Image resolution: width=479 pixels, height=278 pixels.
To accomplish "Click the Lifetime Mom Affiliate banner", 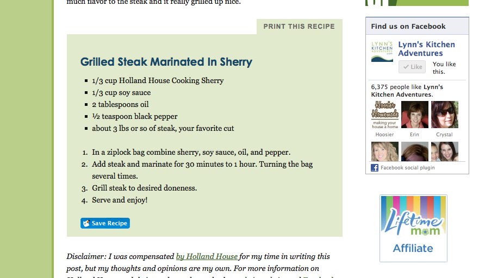I will pyautogui.click(x=413, y=228).
